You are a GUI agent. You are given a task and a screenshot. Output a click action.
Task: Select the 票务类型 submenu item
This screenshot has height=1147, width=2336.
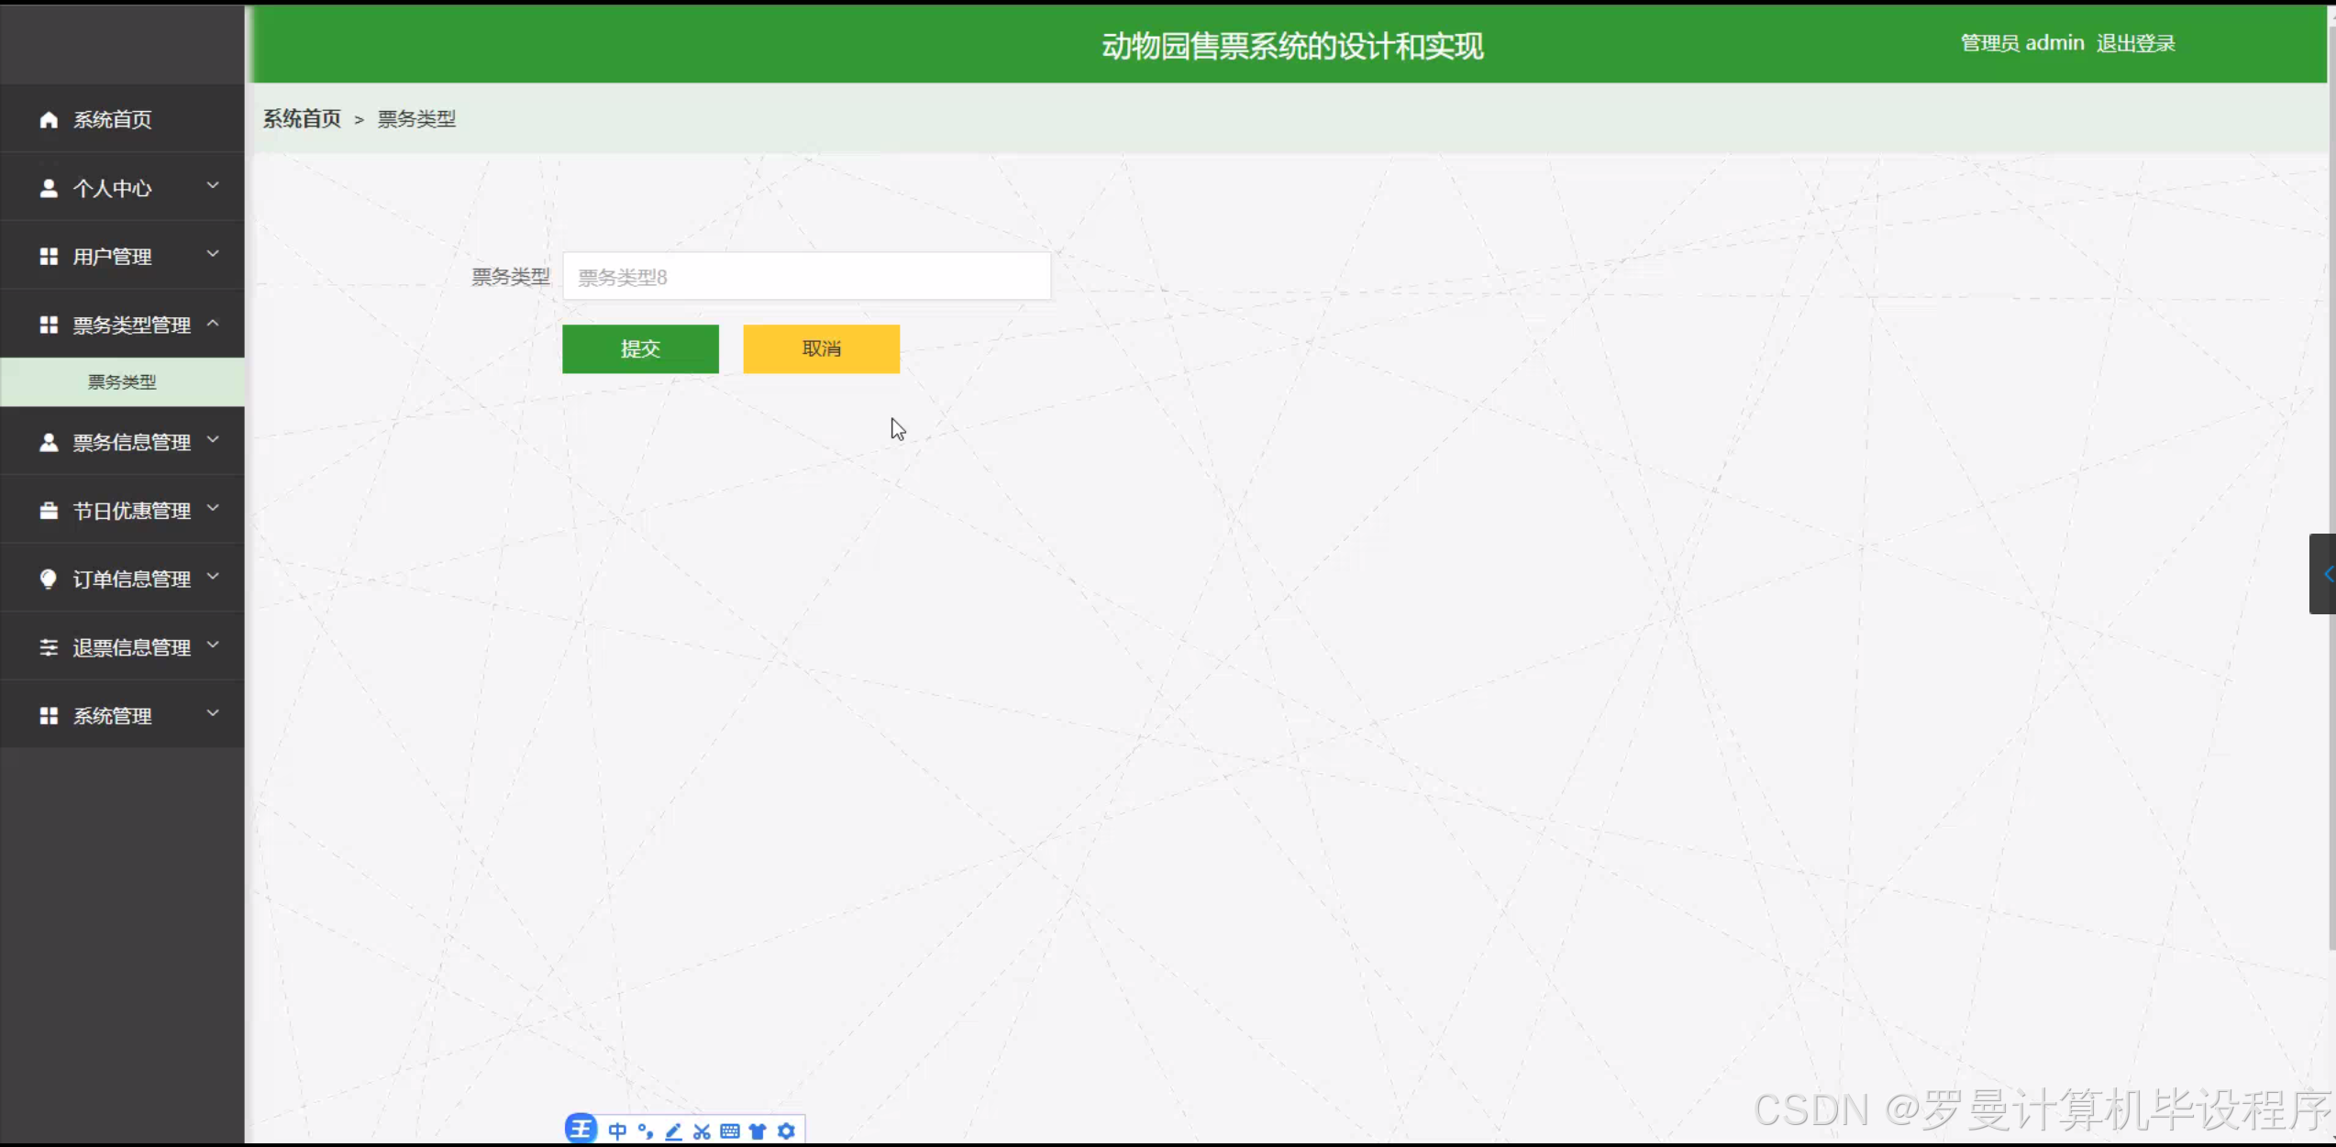[123, 382]
